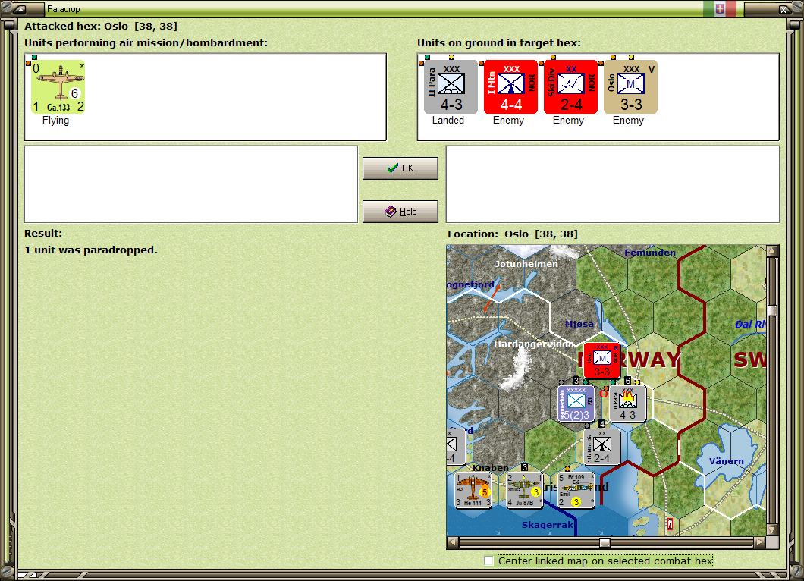Click '1 unit was paradropped.' result text
This screenshot has height=581, width=804.
pos(91,250)
